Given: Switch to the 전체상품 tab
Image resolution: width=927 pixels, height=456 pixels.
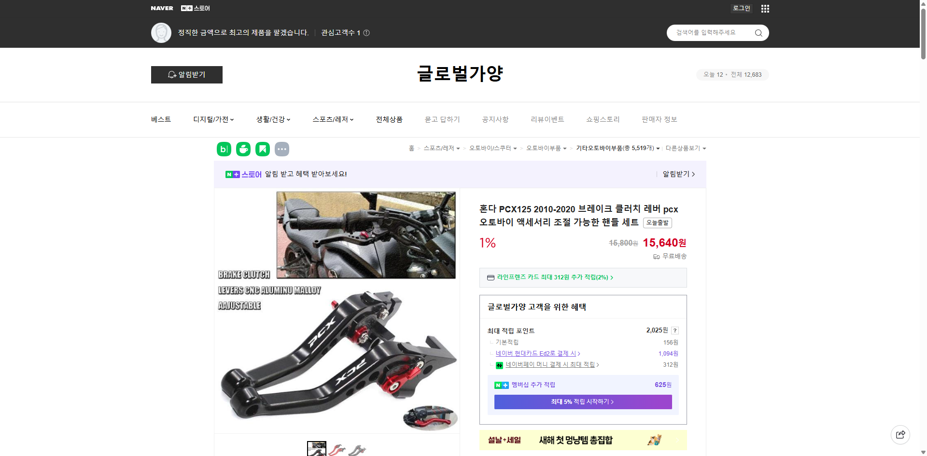Looking at the screenshot, I should point(389,119).
